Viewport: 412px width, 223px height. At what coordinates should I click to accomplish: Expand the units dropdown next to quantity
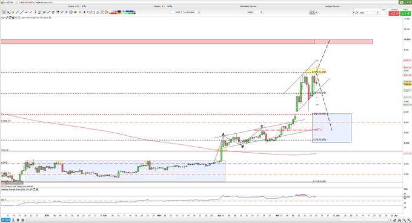click(192, 12)
